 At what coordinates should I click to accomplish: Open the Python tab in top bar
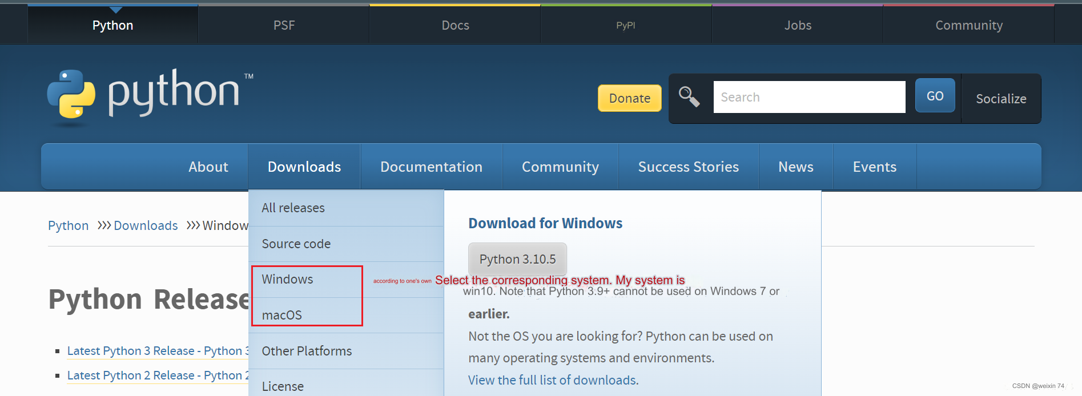113,25
